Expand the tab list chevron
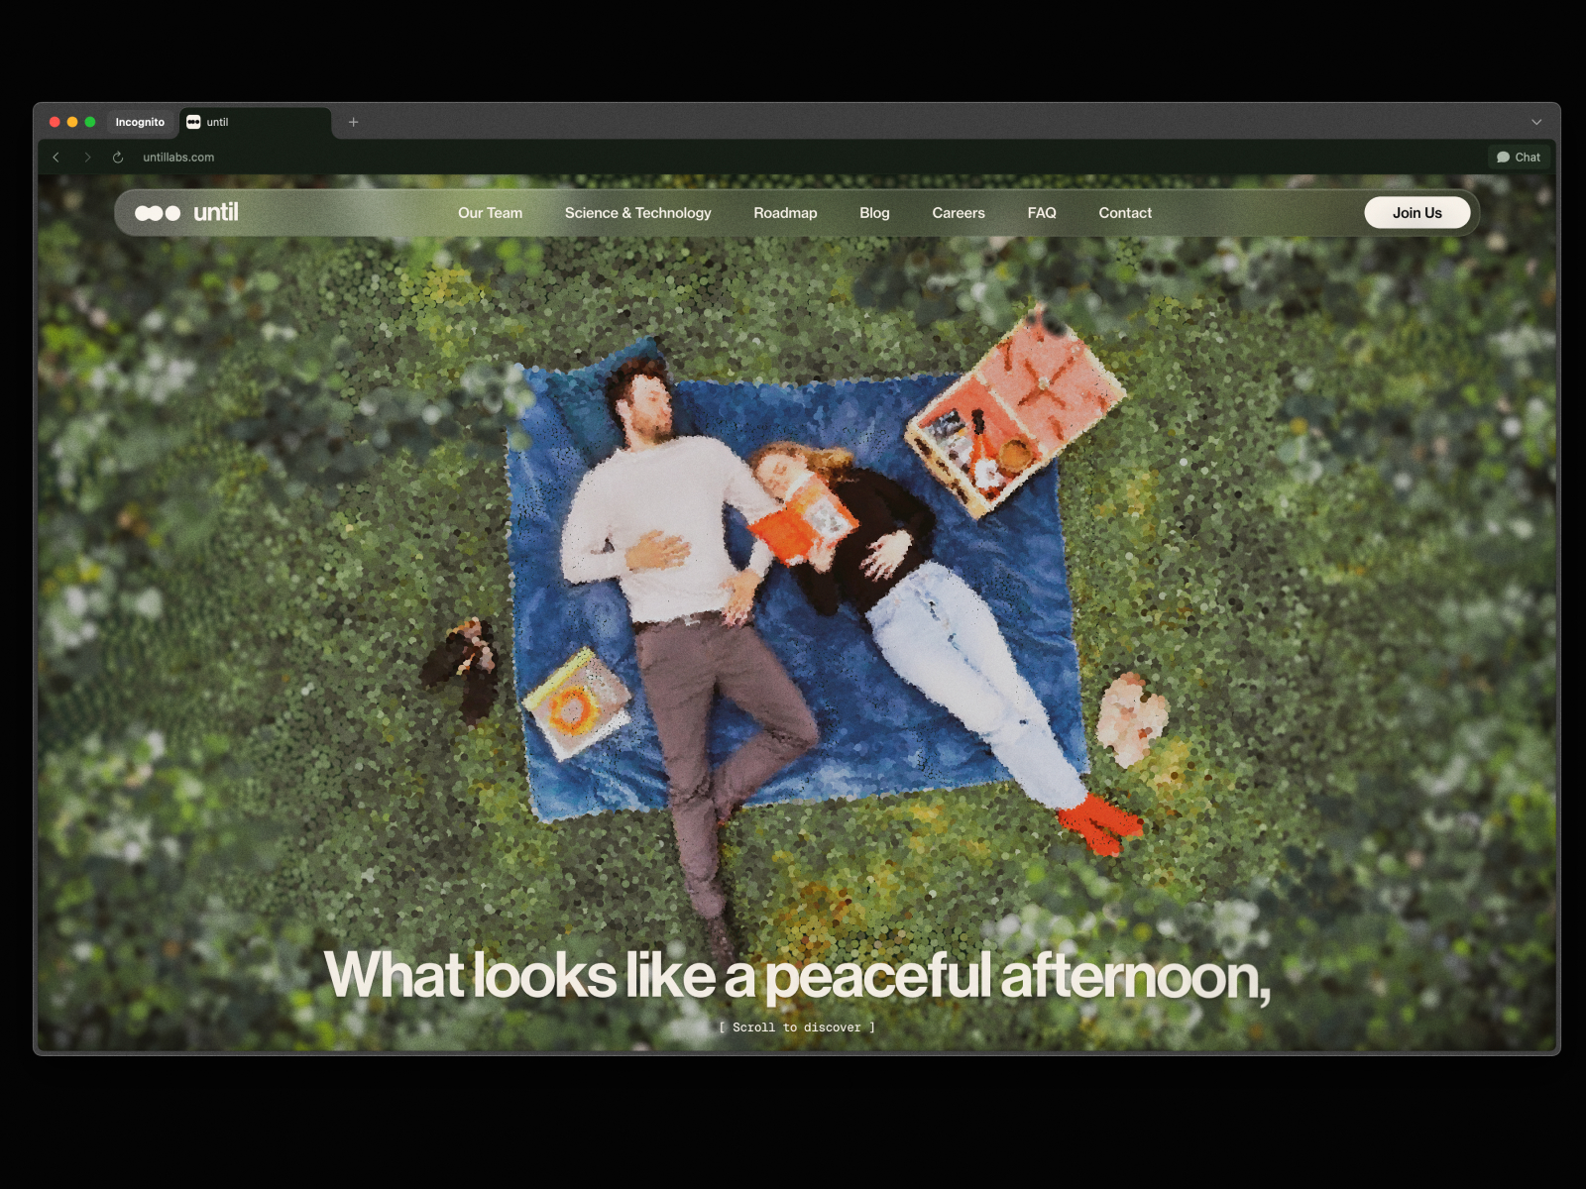 [x=1535, y=122]
